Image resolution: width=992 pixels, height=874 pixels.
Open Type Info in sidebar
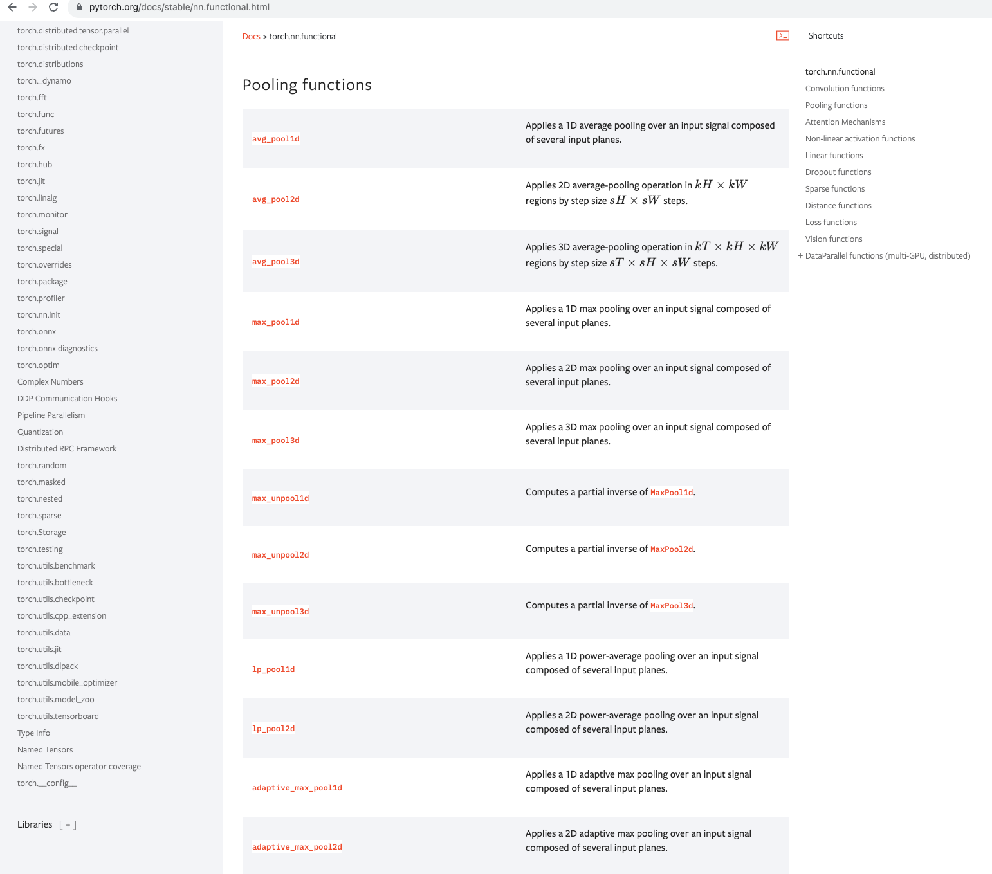[33, 733]
